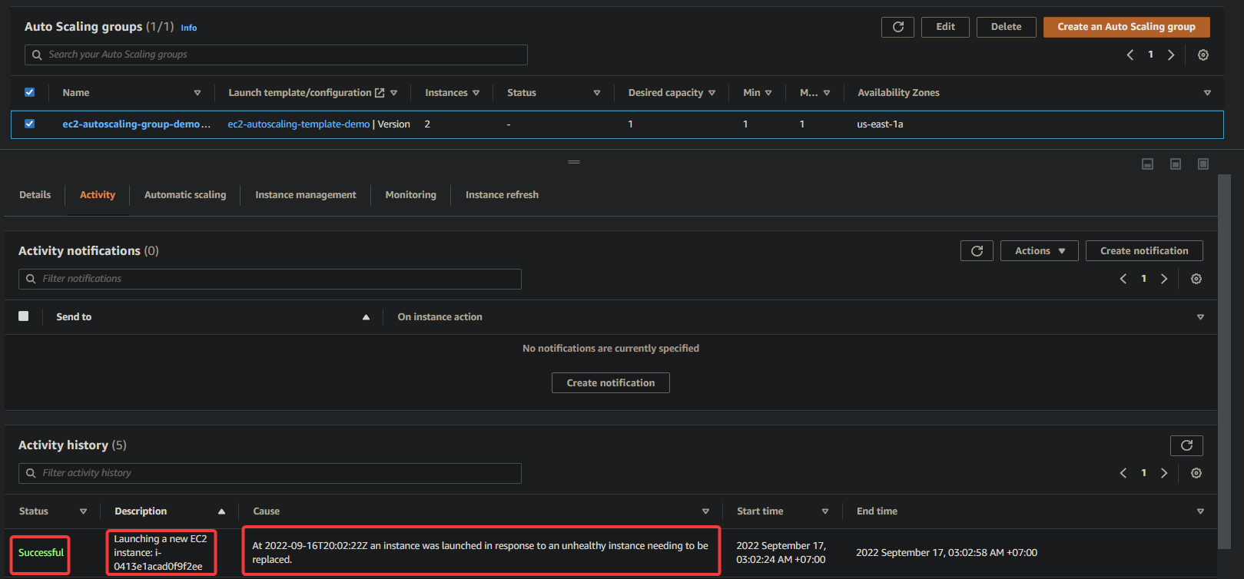Open Activity history preferences gear
Image resolution: width=1244 pixels, height=579 pixels.
[1196, 473]
